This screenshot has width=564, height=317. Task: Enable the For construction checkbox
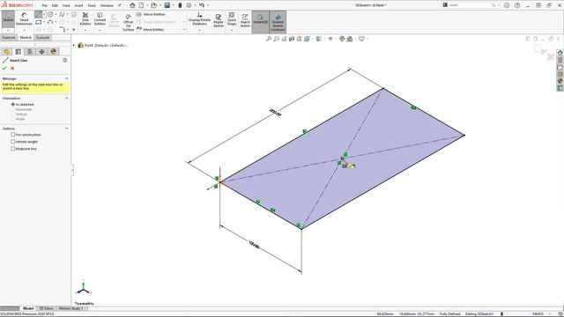[x=13, y=135]
